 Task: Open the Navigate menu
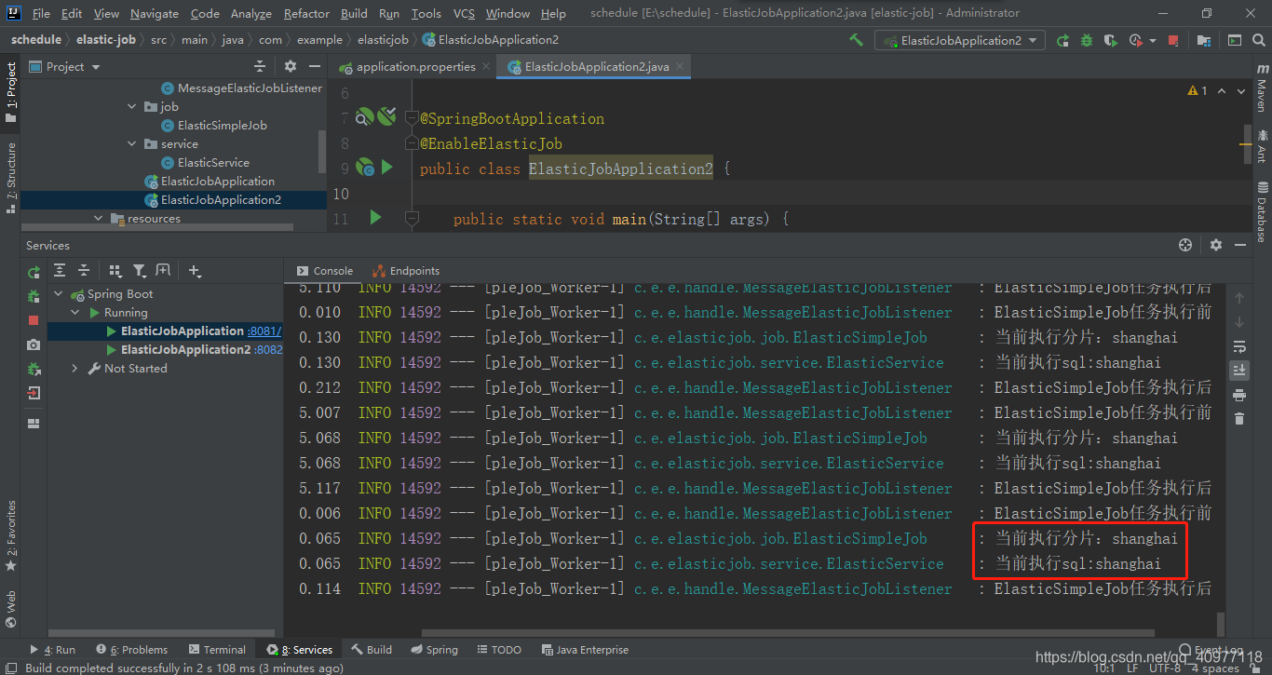[x=155, y=13]
